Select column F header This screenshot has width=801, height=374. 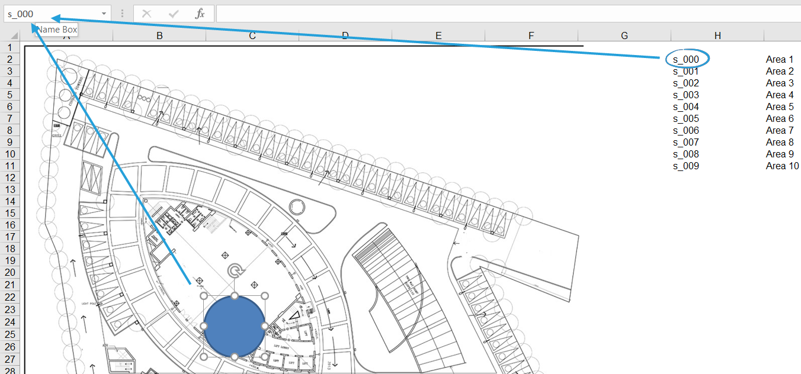pos(531,36)
